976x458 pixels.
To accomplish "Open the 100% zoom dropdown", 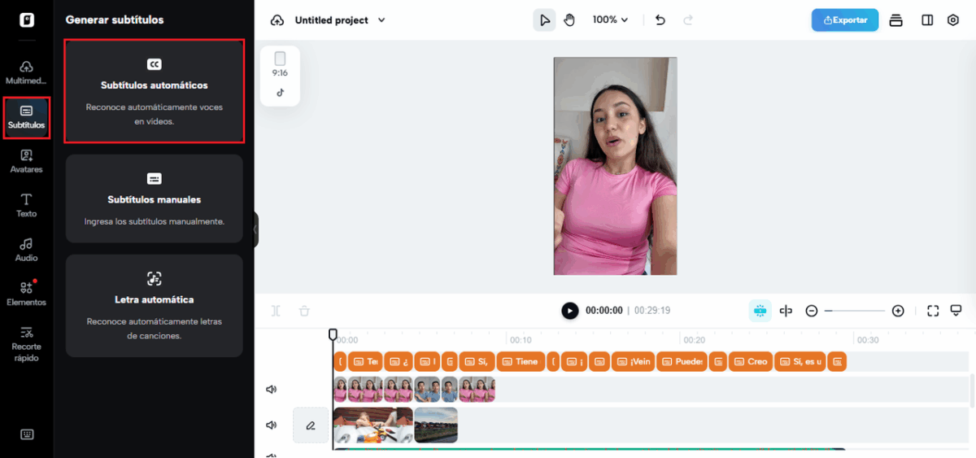I will 611,20.
